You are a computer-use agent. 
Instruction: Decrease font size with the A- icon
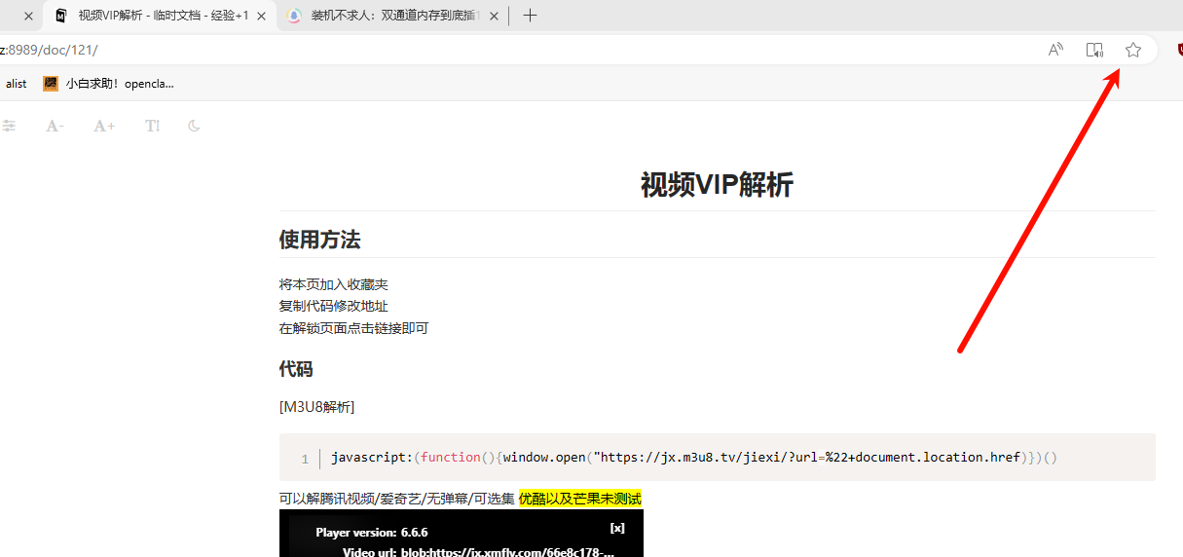tap(55, 126)
